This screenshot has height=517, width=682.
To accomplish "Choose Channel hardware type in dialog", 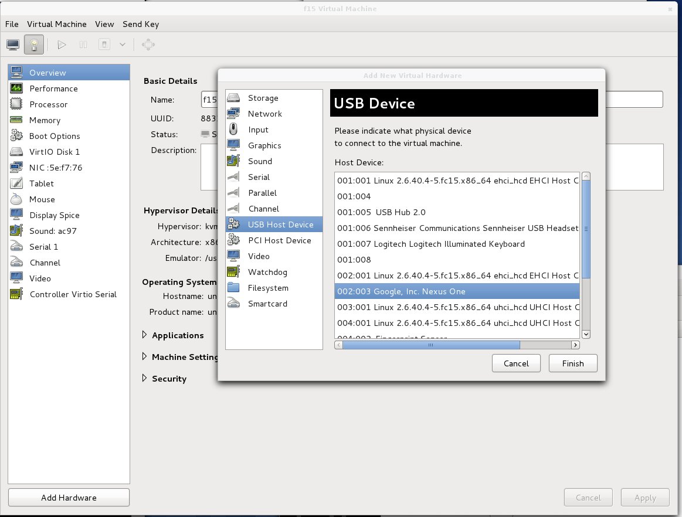I will tap(274, 209).
